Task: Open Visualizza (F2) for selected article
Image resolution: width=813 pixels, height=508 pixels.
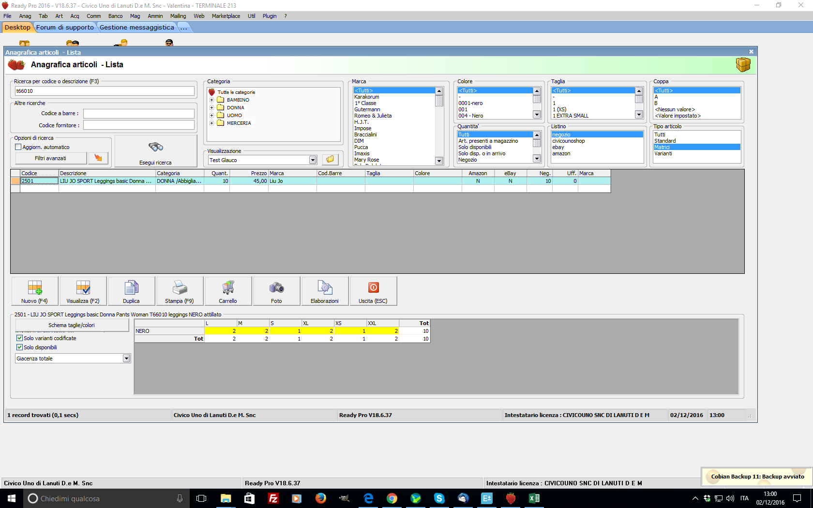Action: tap(83, 291)
